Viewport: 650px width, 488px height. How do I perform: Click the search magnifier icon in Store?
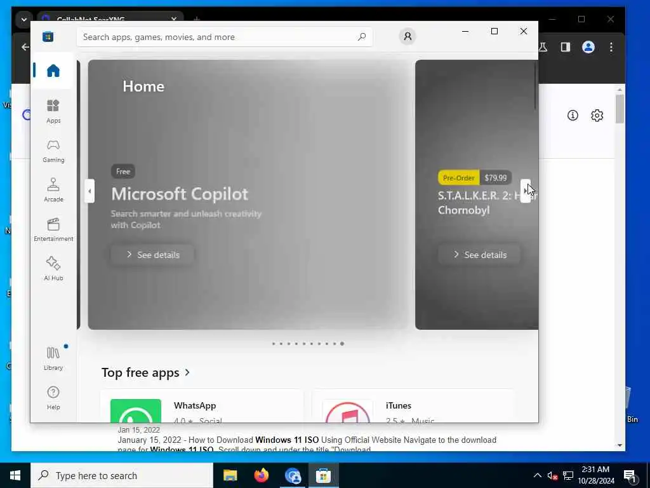click(362, 37)
